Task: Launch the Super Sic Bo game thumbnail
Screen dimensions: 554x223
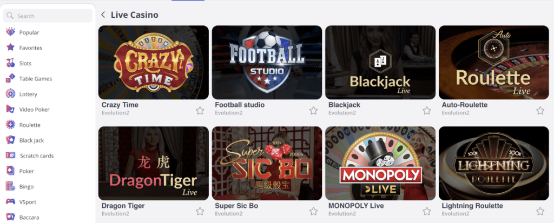Action: (267, 164)
